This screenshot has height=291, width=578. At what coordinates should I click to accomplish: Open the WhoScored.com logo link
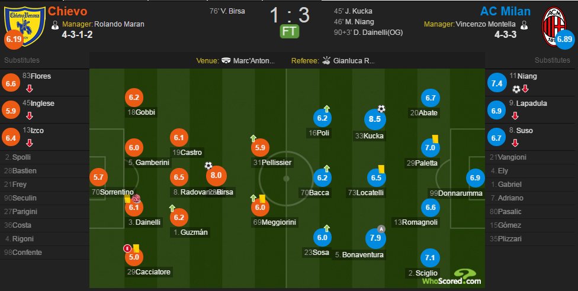[451, 277]
